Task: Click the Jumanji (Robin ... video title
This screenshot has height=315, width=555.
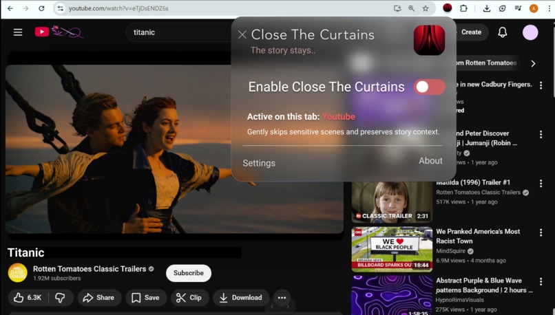Action: click(487, 138)
